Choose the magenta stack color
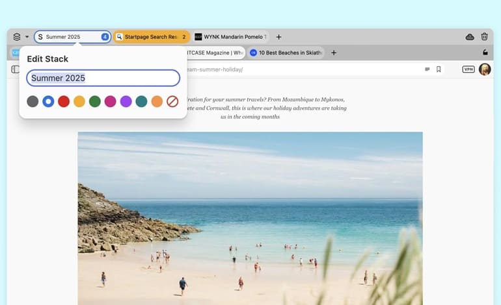501x305 pixels. click(110, 101)
